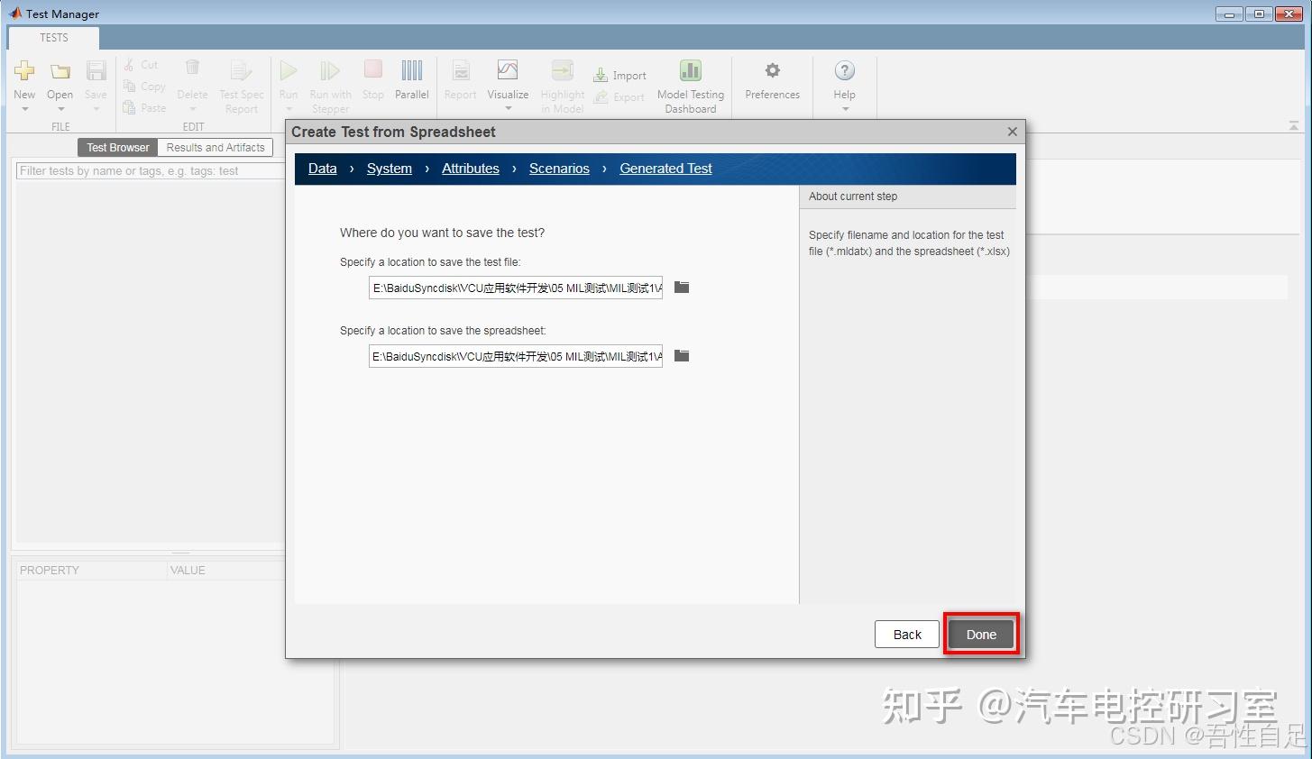Switch to the Results and Artifacts tab
Screen dimensions: 1312x759
(x=215, y=147)
